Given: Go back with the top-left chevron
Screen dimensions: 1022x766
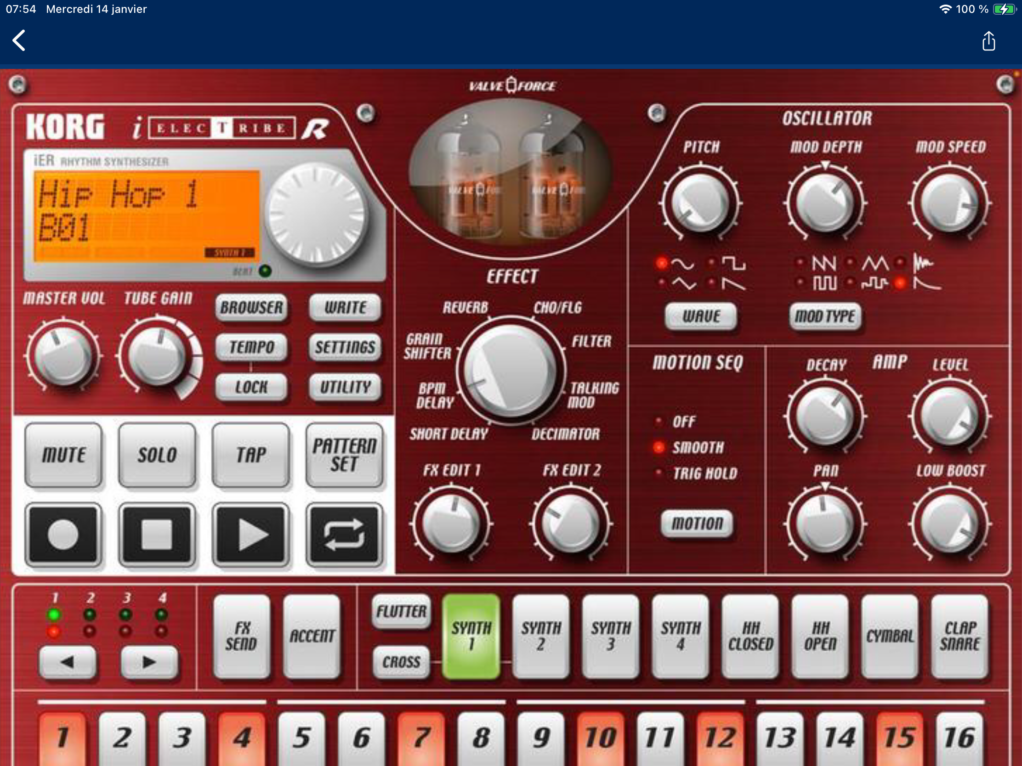Looking at the screenshot, I should click(19, 40).
